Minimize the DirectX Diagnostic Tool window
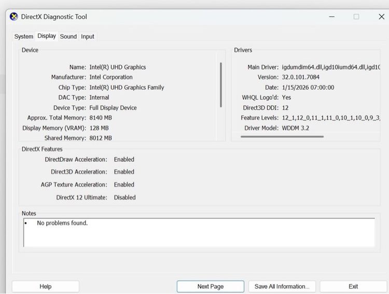The height and width of the screenshot is (294, 389). click(332, 17)
